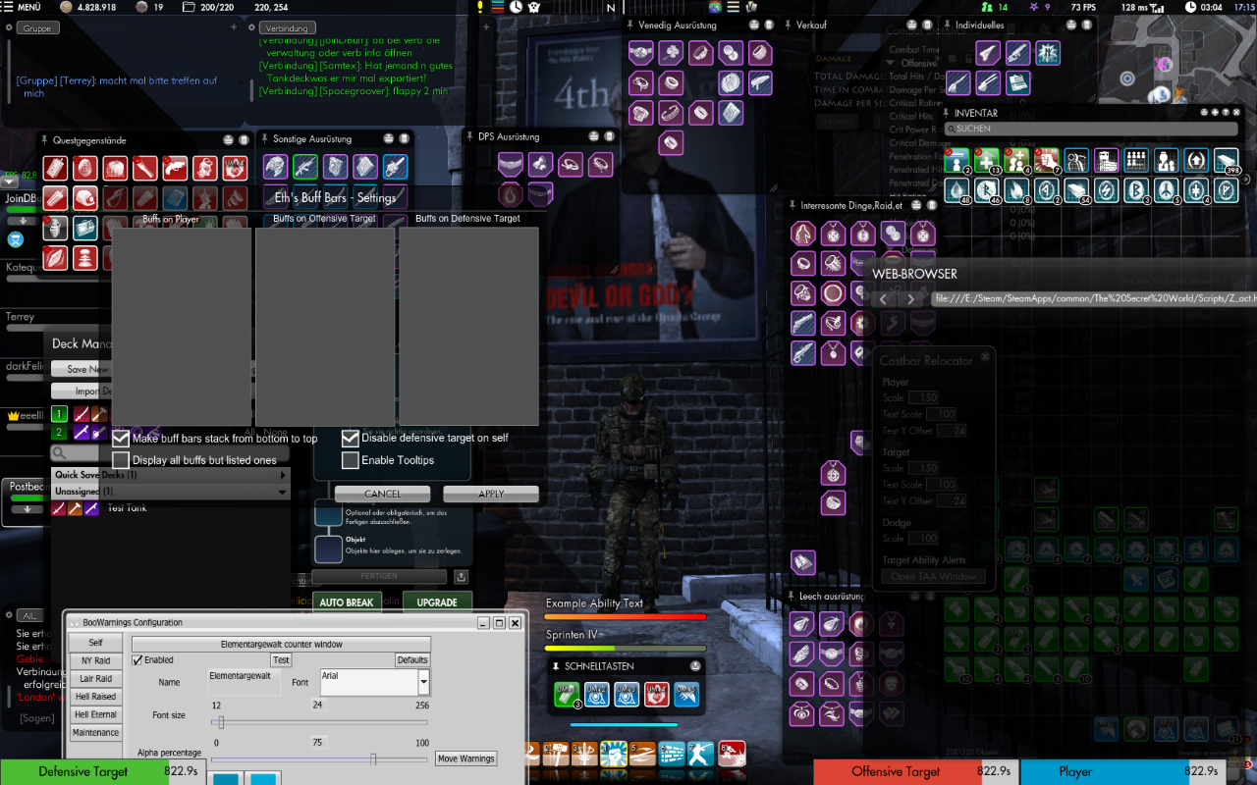Viewport: 1257px width, 785px height.
Task: Click the browser back arrow in Web-Browser
Action: (883, 299)
